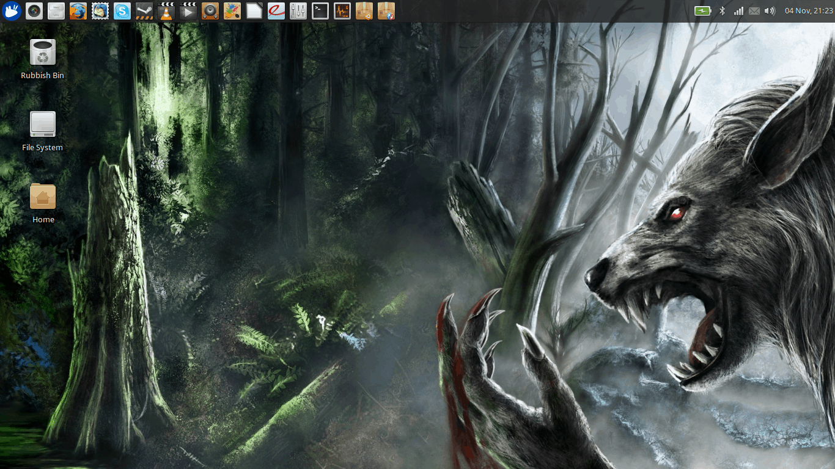Viewport: 835px width, 469px height.
Task: Open the Xfce applications menu (mouse logo)
Action: coord(12,10)
